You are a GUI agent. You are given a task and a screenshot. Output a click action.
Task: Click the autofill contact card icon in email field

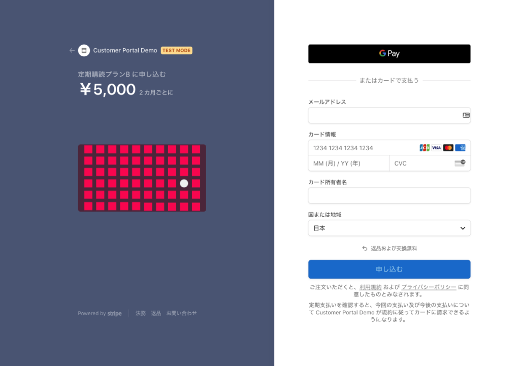tap(466, 115)
